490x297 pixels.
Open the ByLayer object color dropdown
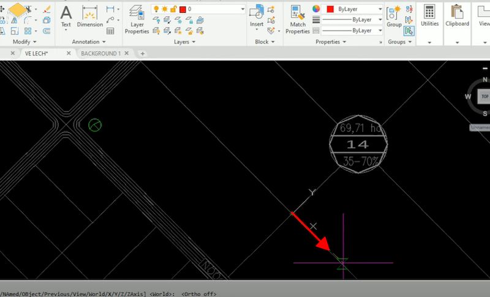pos(380,9)
